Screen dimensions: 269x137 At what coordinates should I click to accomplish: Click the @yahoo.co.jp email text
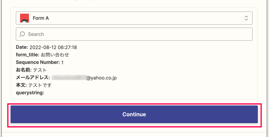102,78
